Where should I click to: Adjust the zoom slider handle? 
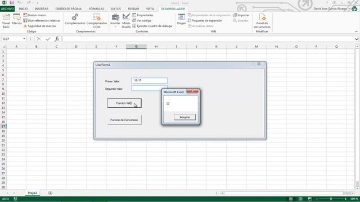pos(331,199)
